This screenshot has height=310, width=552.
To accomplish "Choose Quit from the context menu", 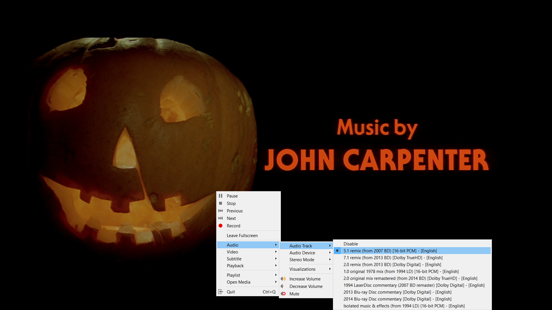I will [x=248, y=292].
